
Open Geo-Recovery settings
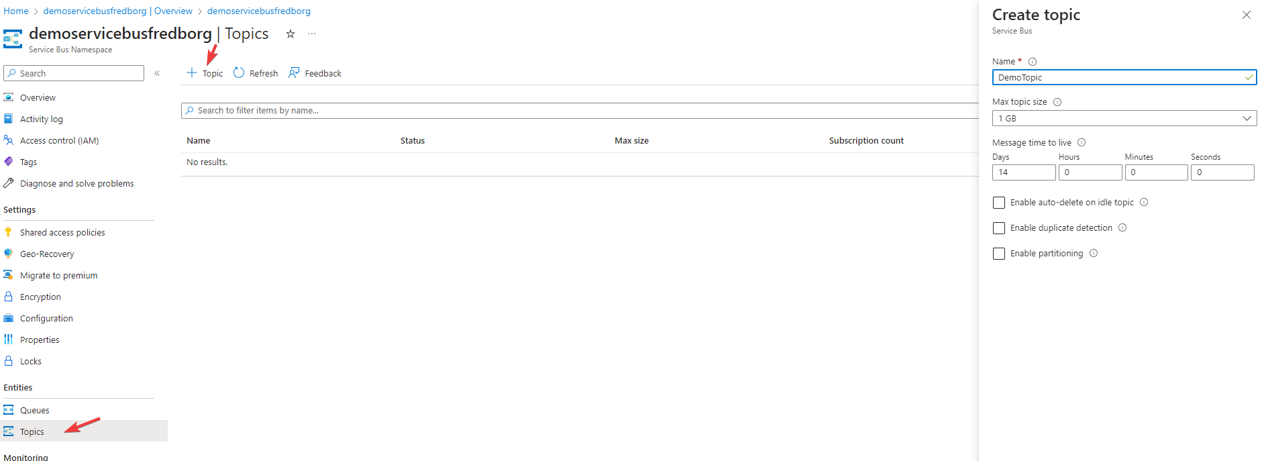click(x=47, y=254)
